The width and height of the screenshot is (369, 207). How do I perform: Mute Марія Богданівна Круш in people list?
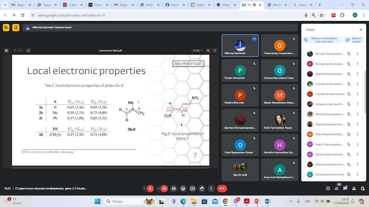click(349, 124)
